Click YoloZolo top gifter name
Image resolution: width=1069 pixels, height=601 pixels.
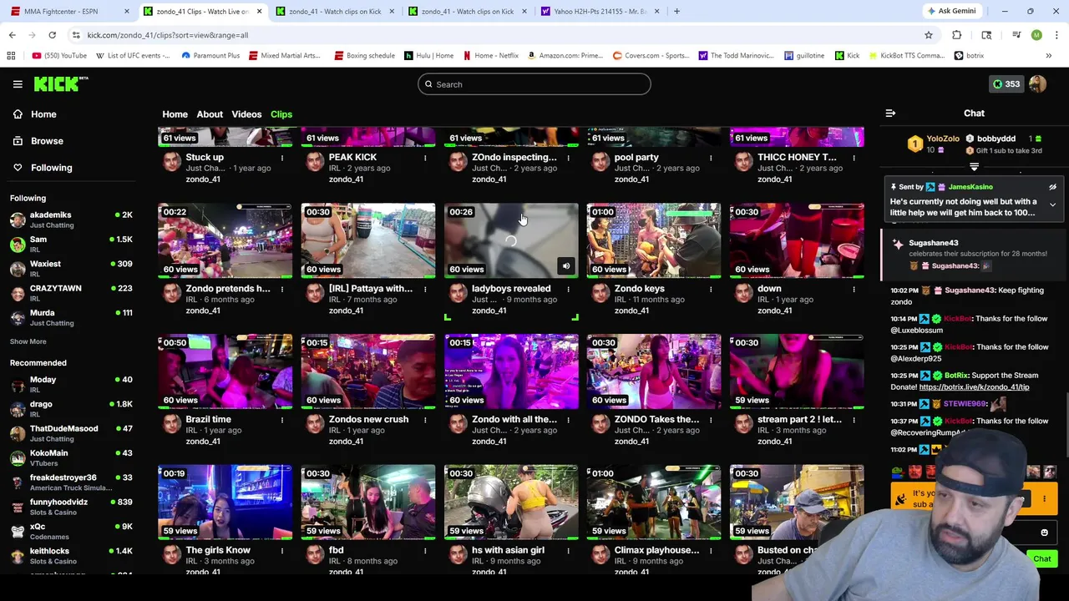click(x=942, y=139)
